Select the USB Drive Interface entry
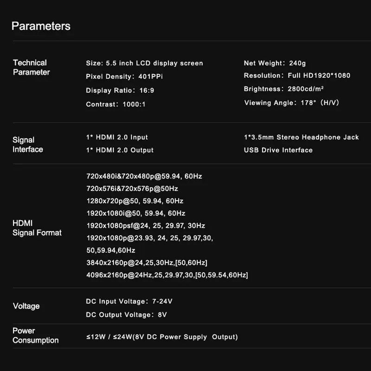Screen dimensions: 371x371 278,150
